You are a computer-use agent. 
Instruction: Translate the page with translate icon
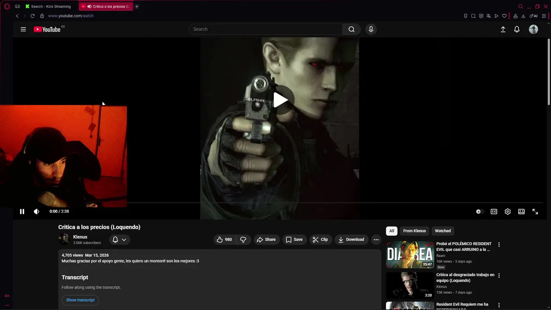click(x=489, y=16)
